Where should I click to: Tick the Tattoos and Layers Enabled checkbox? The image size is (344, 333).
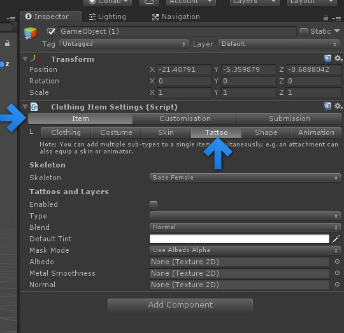point(154,205)
